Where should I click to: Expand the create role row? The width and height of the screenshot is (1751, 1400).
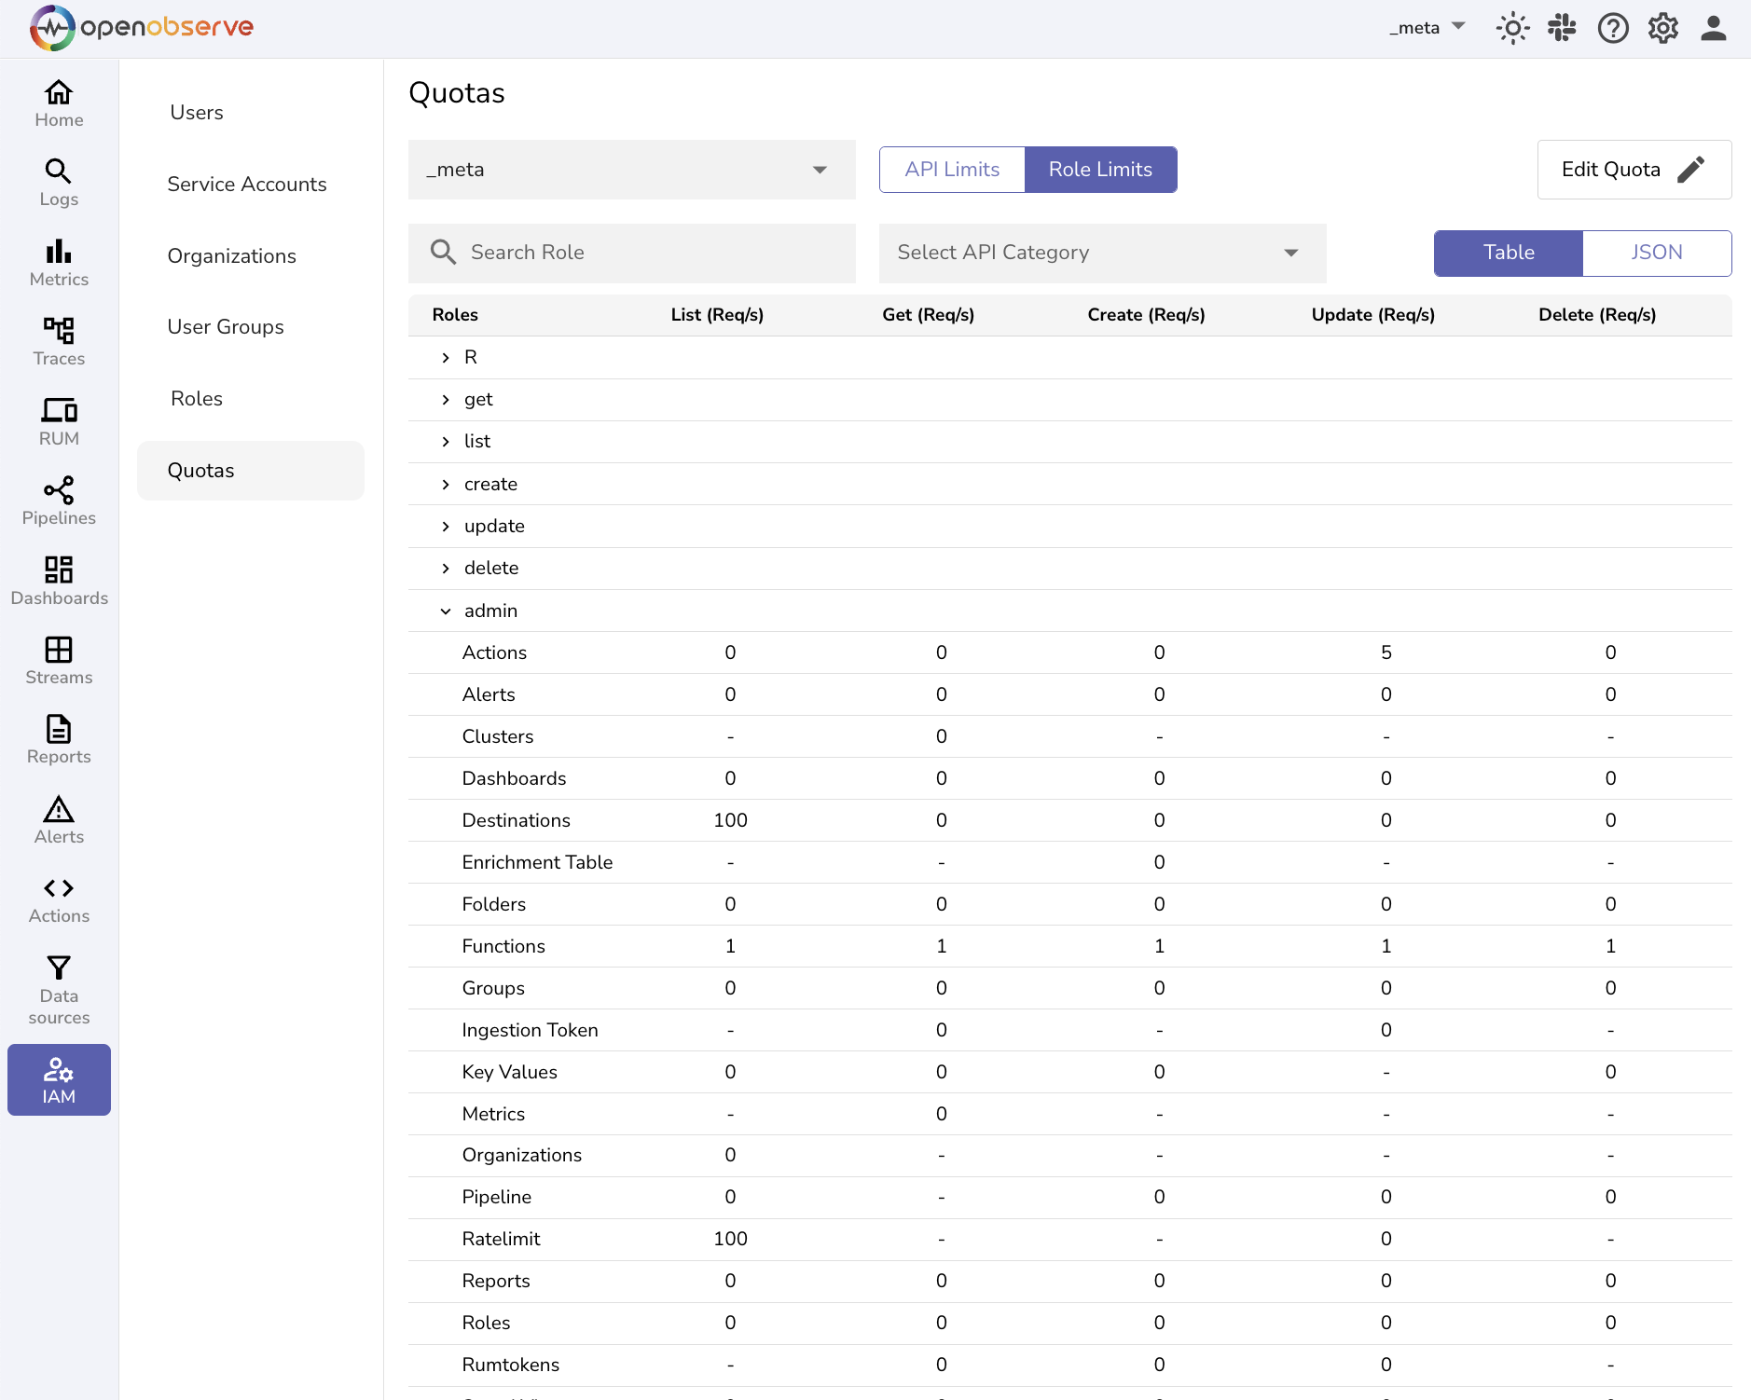(x=446, y=485)
